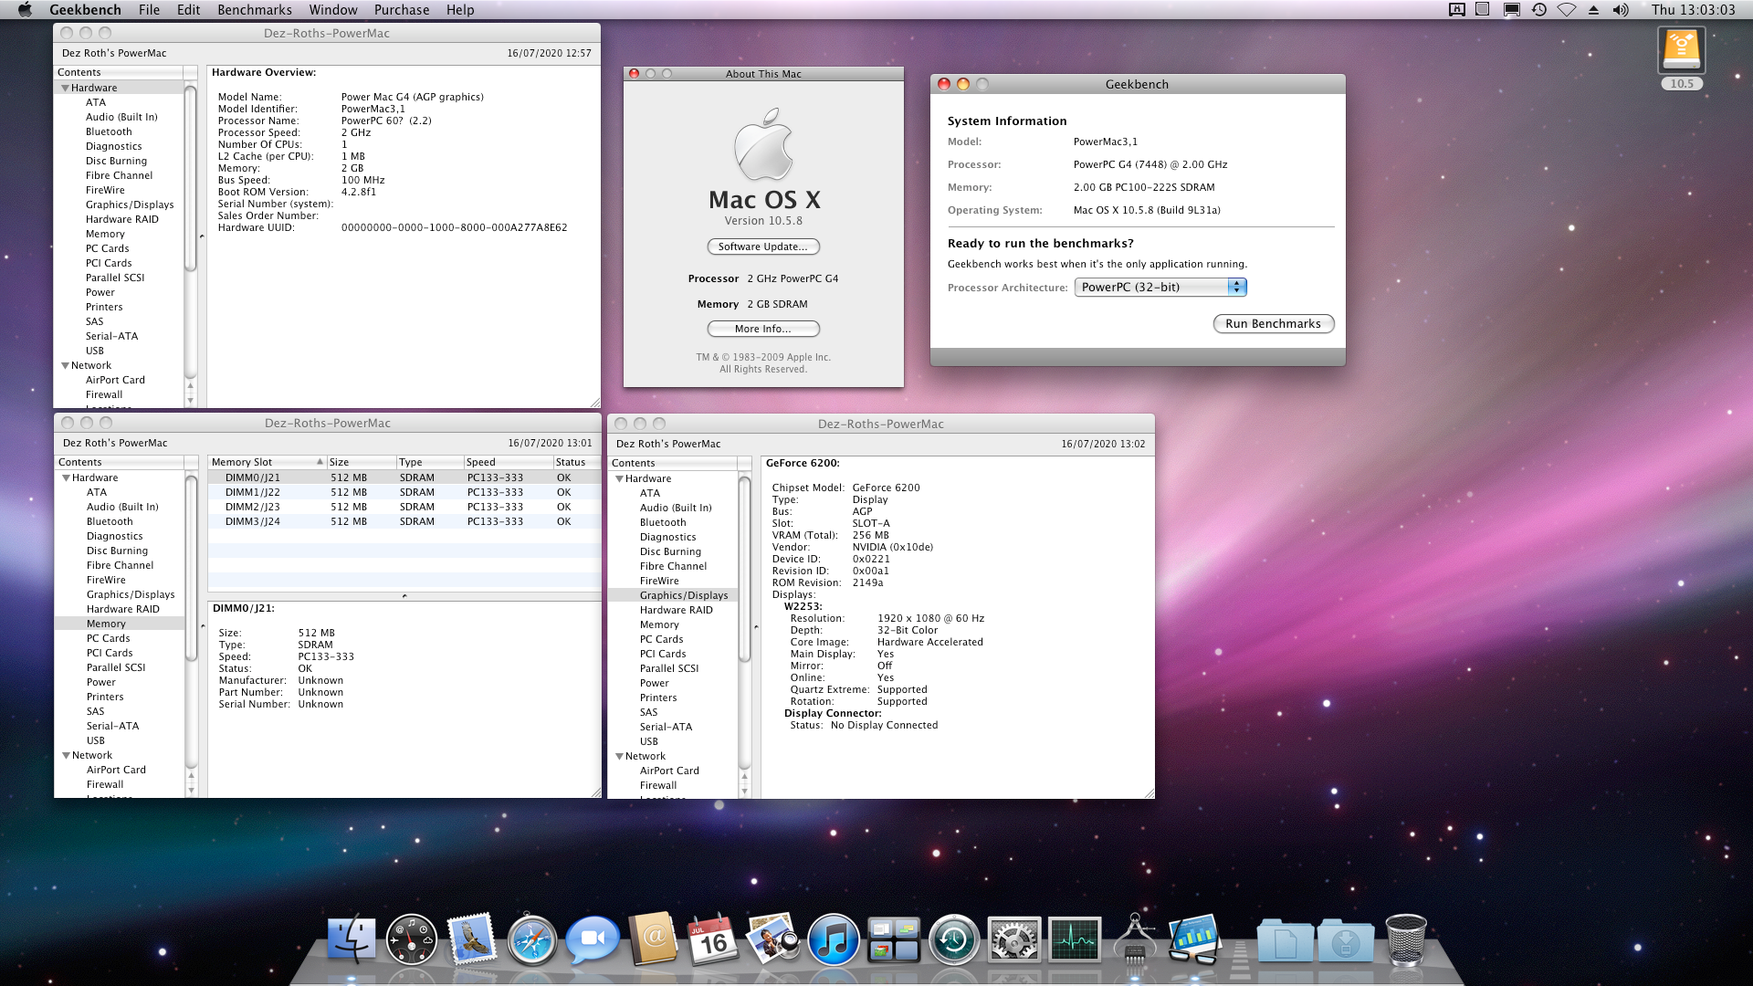The height and width of the screenshot is (986, 1753).
Task: Click the Eject icon in menu bar
Action: click(x=1593, y=10)
